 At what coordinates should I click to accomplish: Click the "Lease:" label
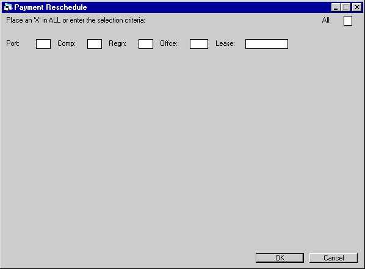(x=225, y=43)
